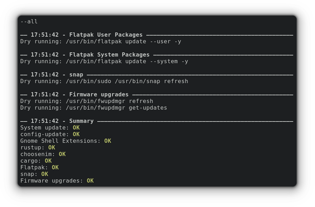The width and height of the screenshot is (315, 207).
Task: Click the flatpak update --system command line
Action: [x=104, y=61]
